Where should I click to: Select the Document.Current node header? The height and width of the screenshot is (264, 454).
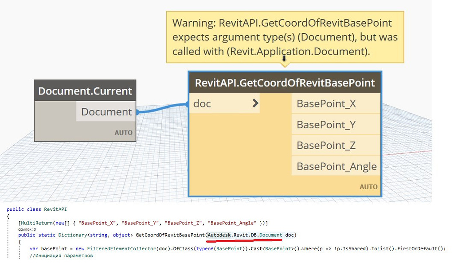[x=85, y=91]
